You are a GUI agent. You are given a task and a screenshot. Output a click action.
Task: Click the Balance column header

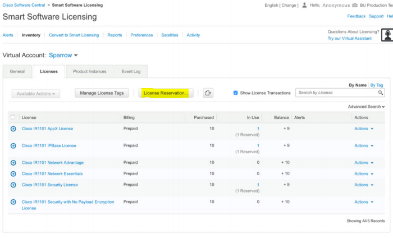click(281, 117)
